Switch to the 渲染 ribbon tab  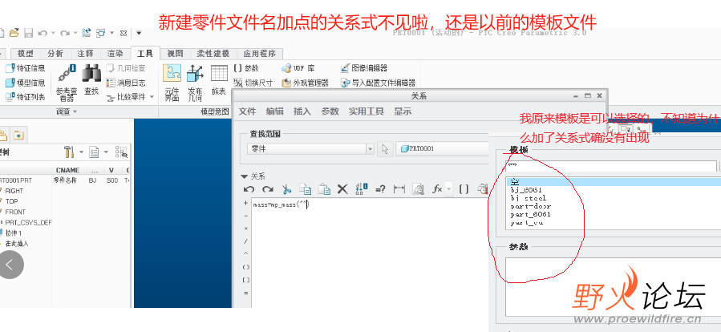click(x=115, y=54)
